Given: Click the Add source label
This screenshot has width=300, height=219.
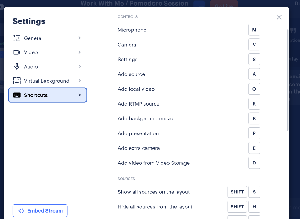Looking at the screenshot, I should coord(131,74).
